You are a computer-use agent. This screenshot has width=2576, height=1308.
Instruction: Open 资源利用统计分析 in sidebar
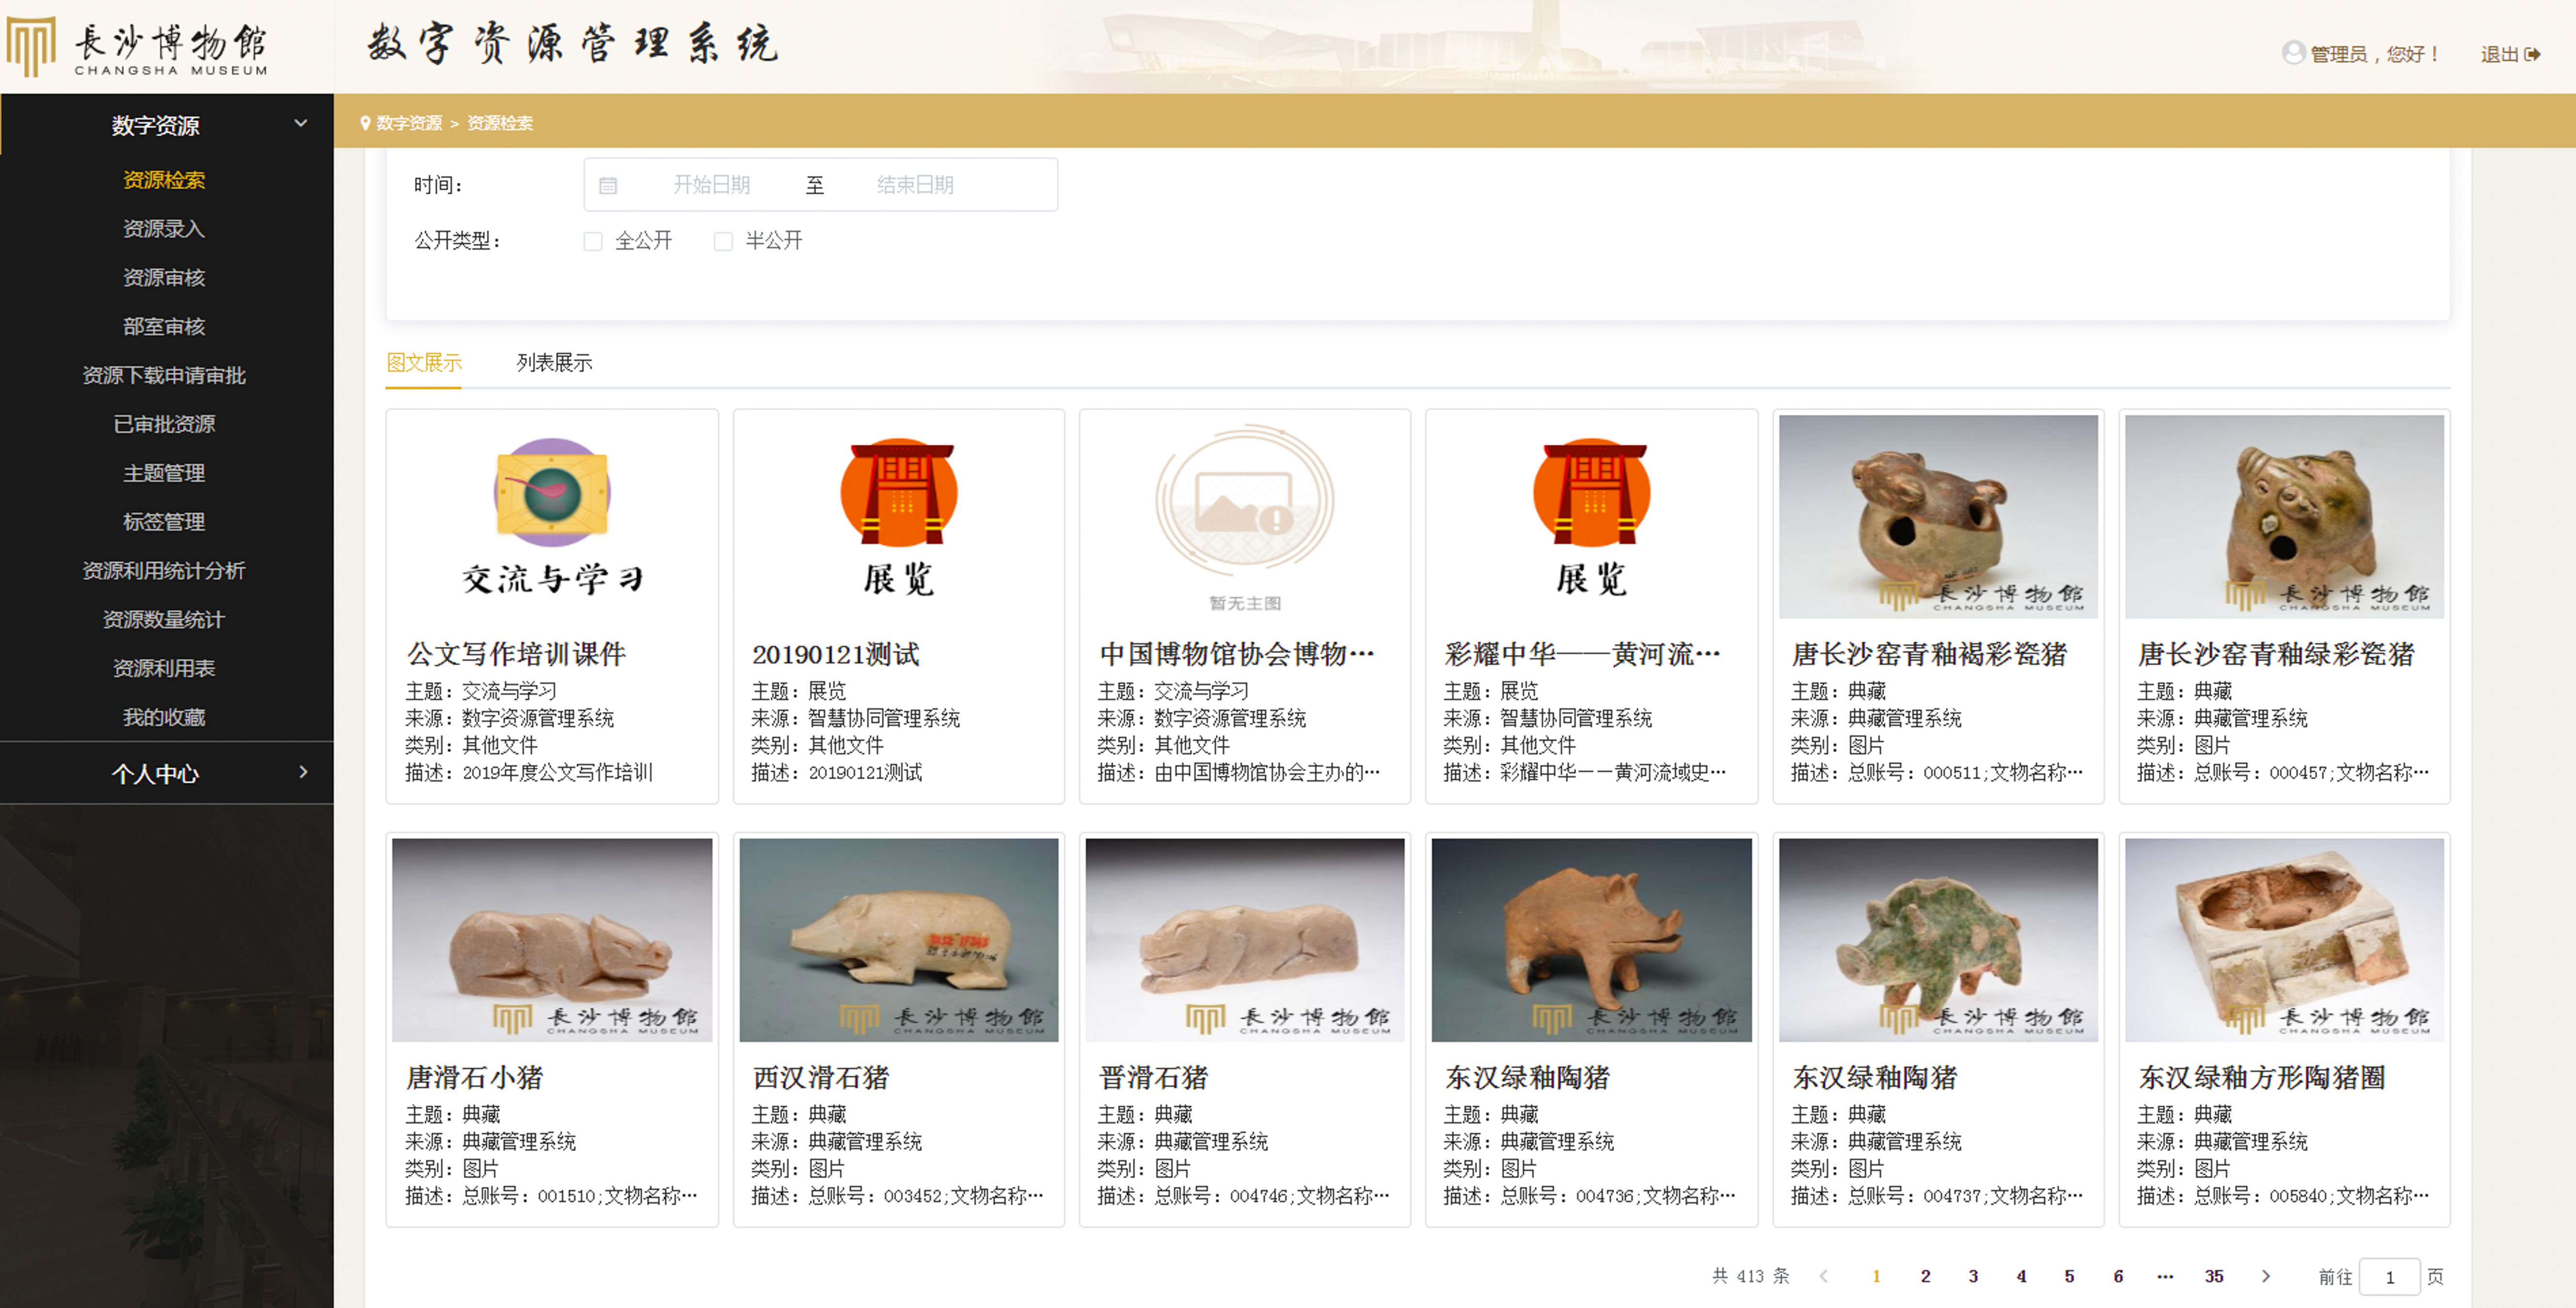point(164,571)
